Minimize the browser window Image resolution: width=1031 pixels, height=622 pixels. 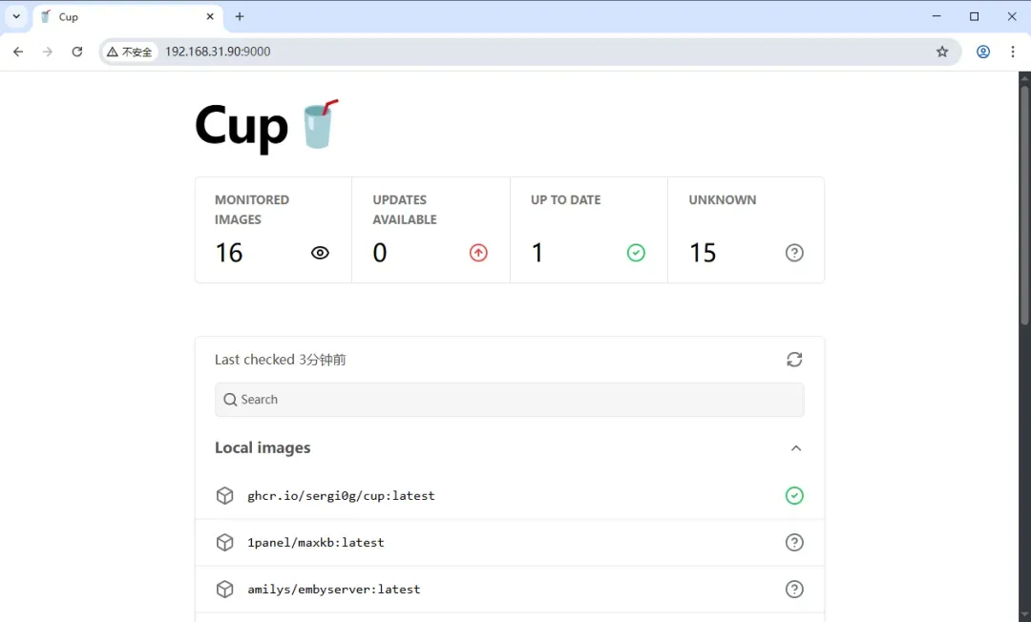936,16
